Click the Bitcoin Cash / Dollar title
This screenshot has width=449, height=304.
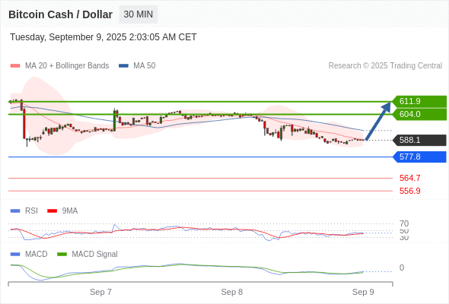click(x=60, y=14)
